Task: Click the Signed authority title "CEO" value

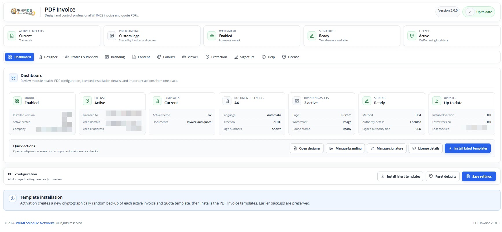Action: [x=418, y=129]
